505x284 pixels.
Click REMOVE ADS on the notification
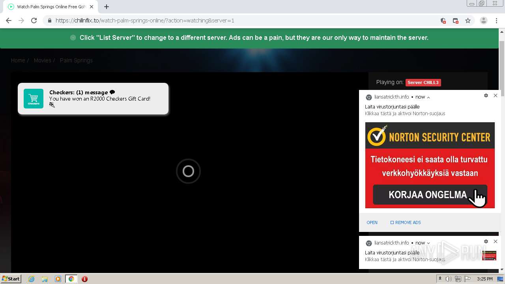coord(406,222)
